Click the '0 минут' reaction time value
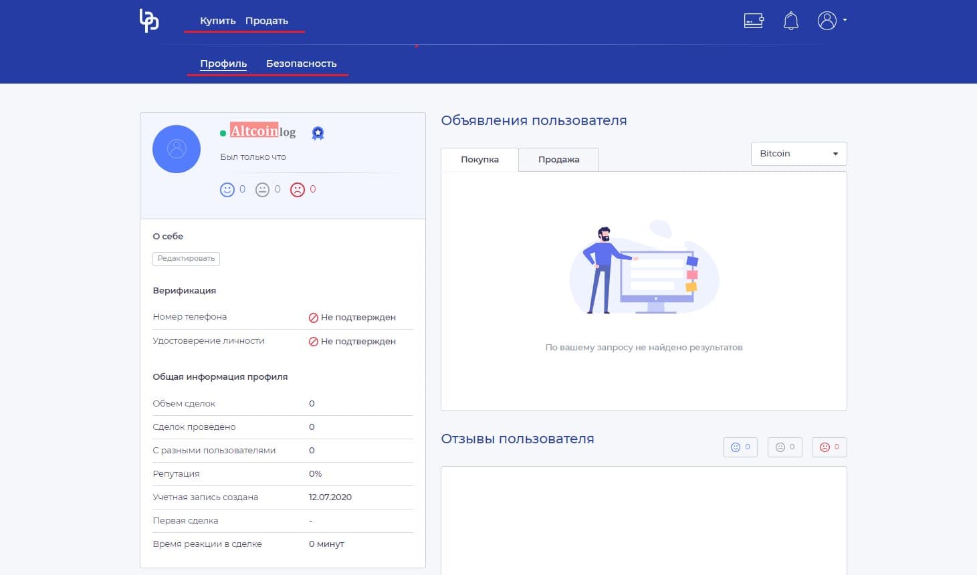977x575 pixels. coord(326,544)
